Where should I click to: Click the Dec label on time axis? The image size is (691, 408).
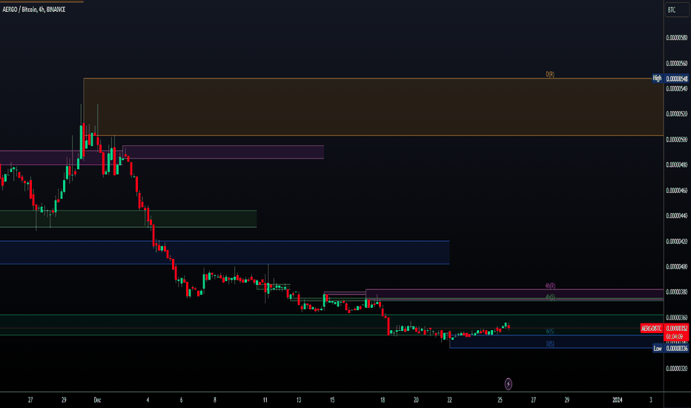[x=97, y=400]
